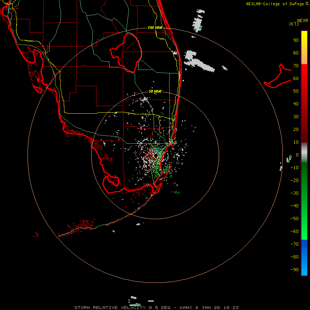The height and width of the screenshot is (310, 310).
Task: Click the 80 value on velocity scale
Action: coord(296,53)
